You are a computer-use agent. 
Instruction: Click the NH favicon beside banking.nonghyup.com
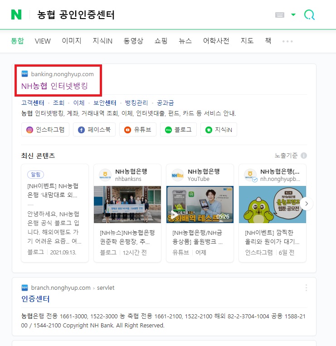pos(24,74)
